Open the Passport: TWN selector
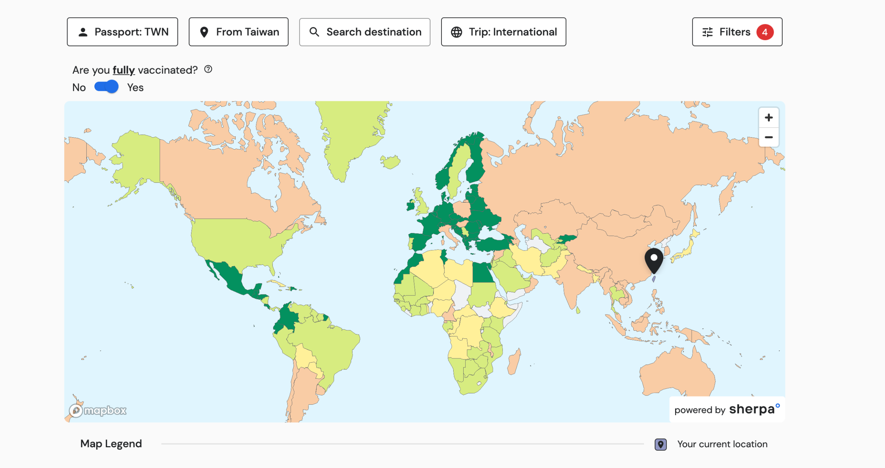885x468 pixels. pyautogui.click(x=122, y=32)
